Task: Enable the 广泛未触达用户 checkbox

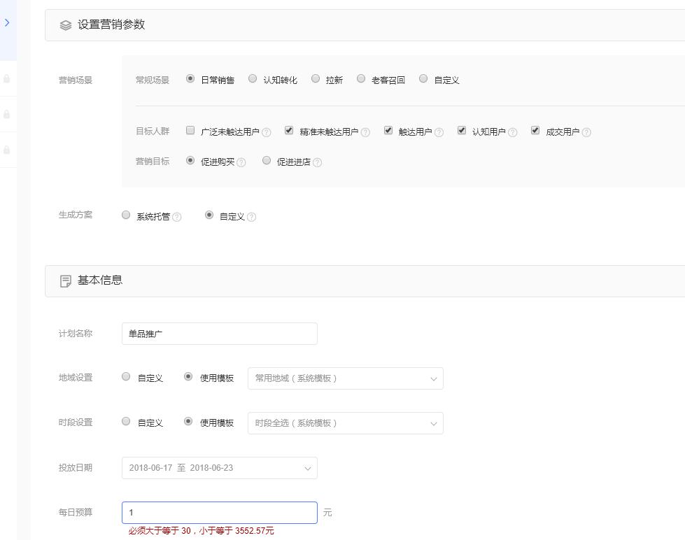Action: pyautogui.click(x=189, y=130)
